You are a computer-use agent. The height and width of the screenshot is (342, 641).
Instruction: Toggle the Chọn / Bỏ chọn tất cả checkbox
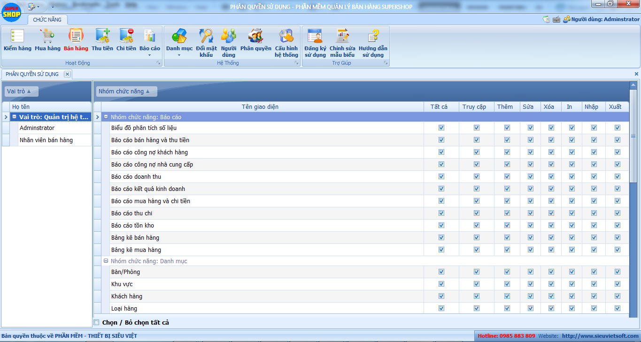97,322
